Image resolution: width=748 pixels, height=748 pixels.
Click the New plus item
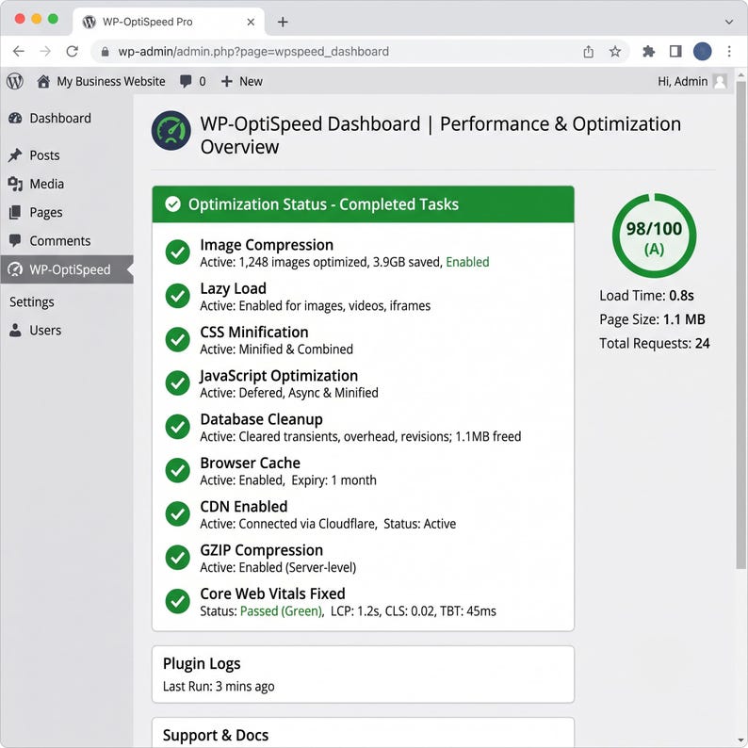click(241, 82)
